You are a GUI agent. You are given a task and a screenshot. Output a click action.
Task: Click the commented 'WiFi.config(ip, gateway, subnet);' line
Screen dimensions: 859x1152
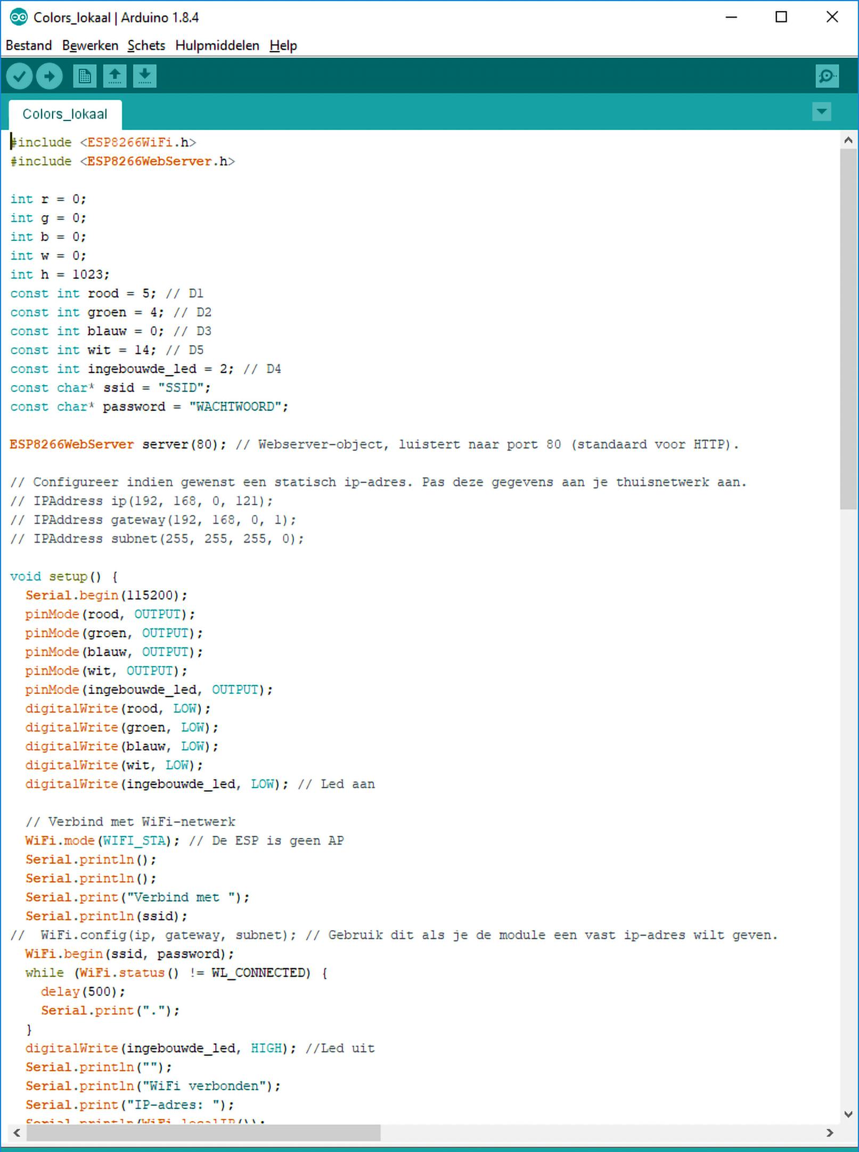[x=394, y=935]
